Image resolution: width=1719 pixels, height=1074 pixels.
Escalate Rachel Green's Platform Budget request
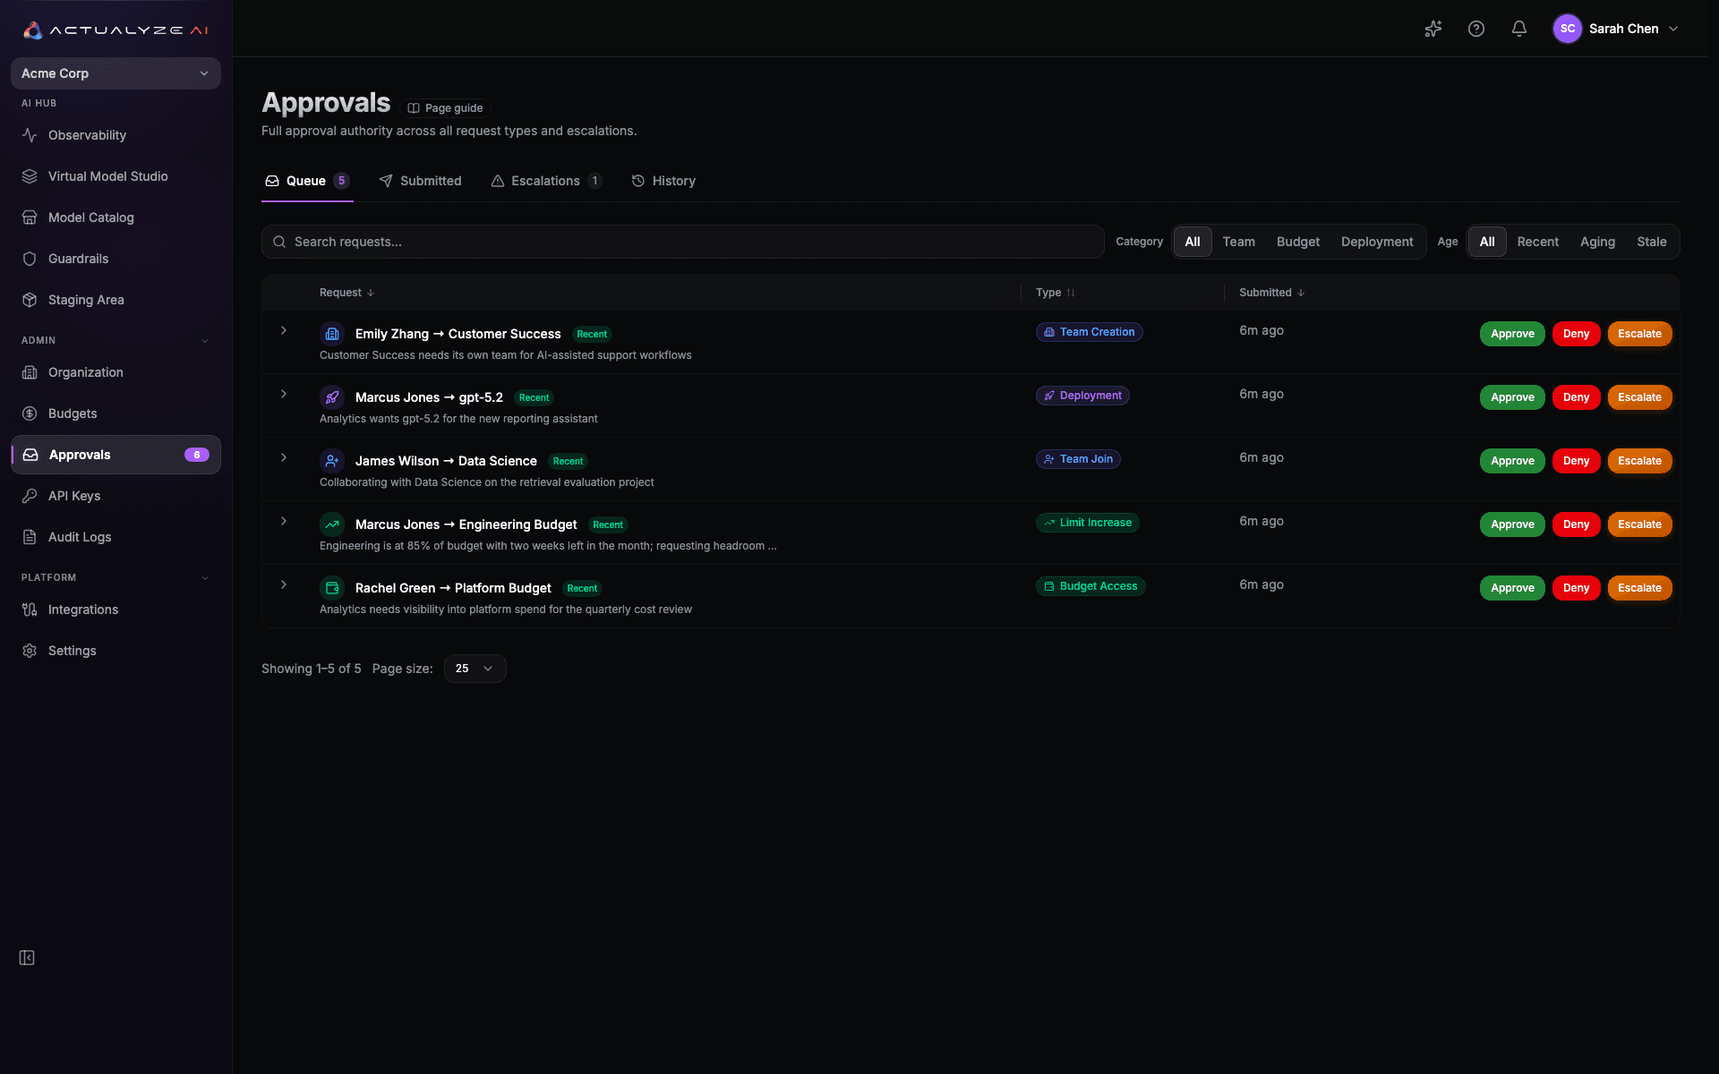coord(1639,588)
